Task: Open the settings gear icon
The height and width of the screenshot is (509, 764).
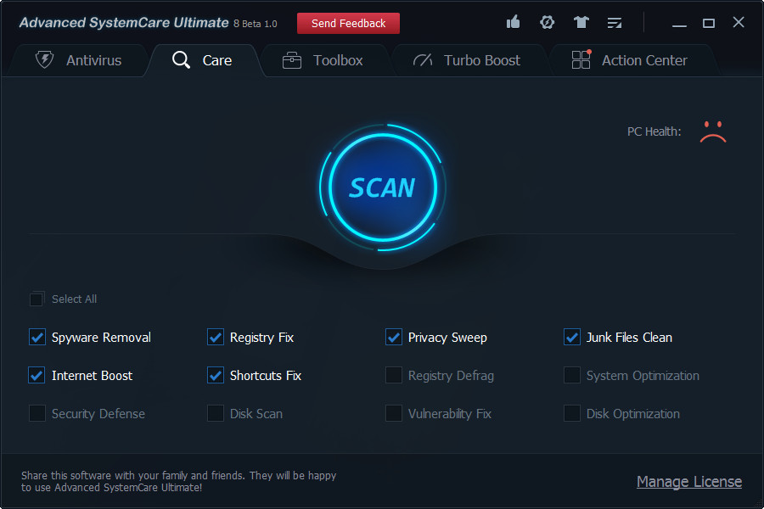Action: tap(548, 22)
